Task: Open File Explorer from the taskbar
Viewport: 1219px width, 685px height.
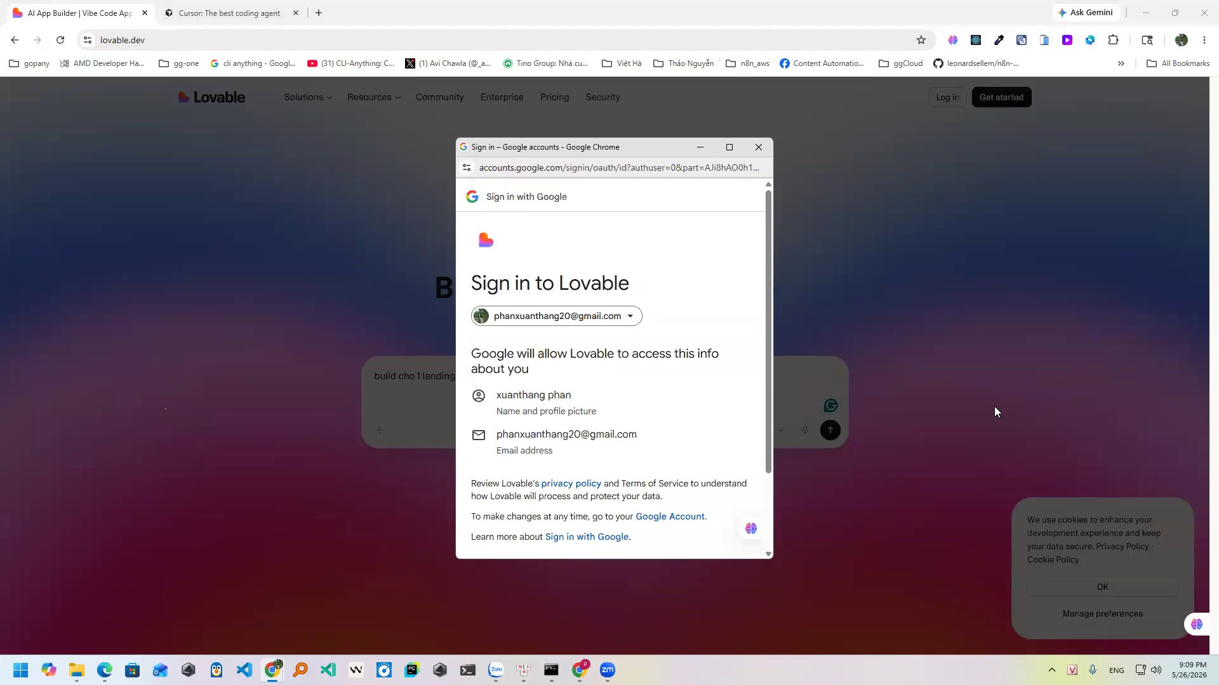Action: tap(77, 670)
